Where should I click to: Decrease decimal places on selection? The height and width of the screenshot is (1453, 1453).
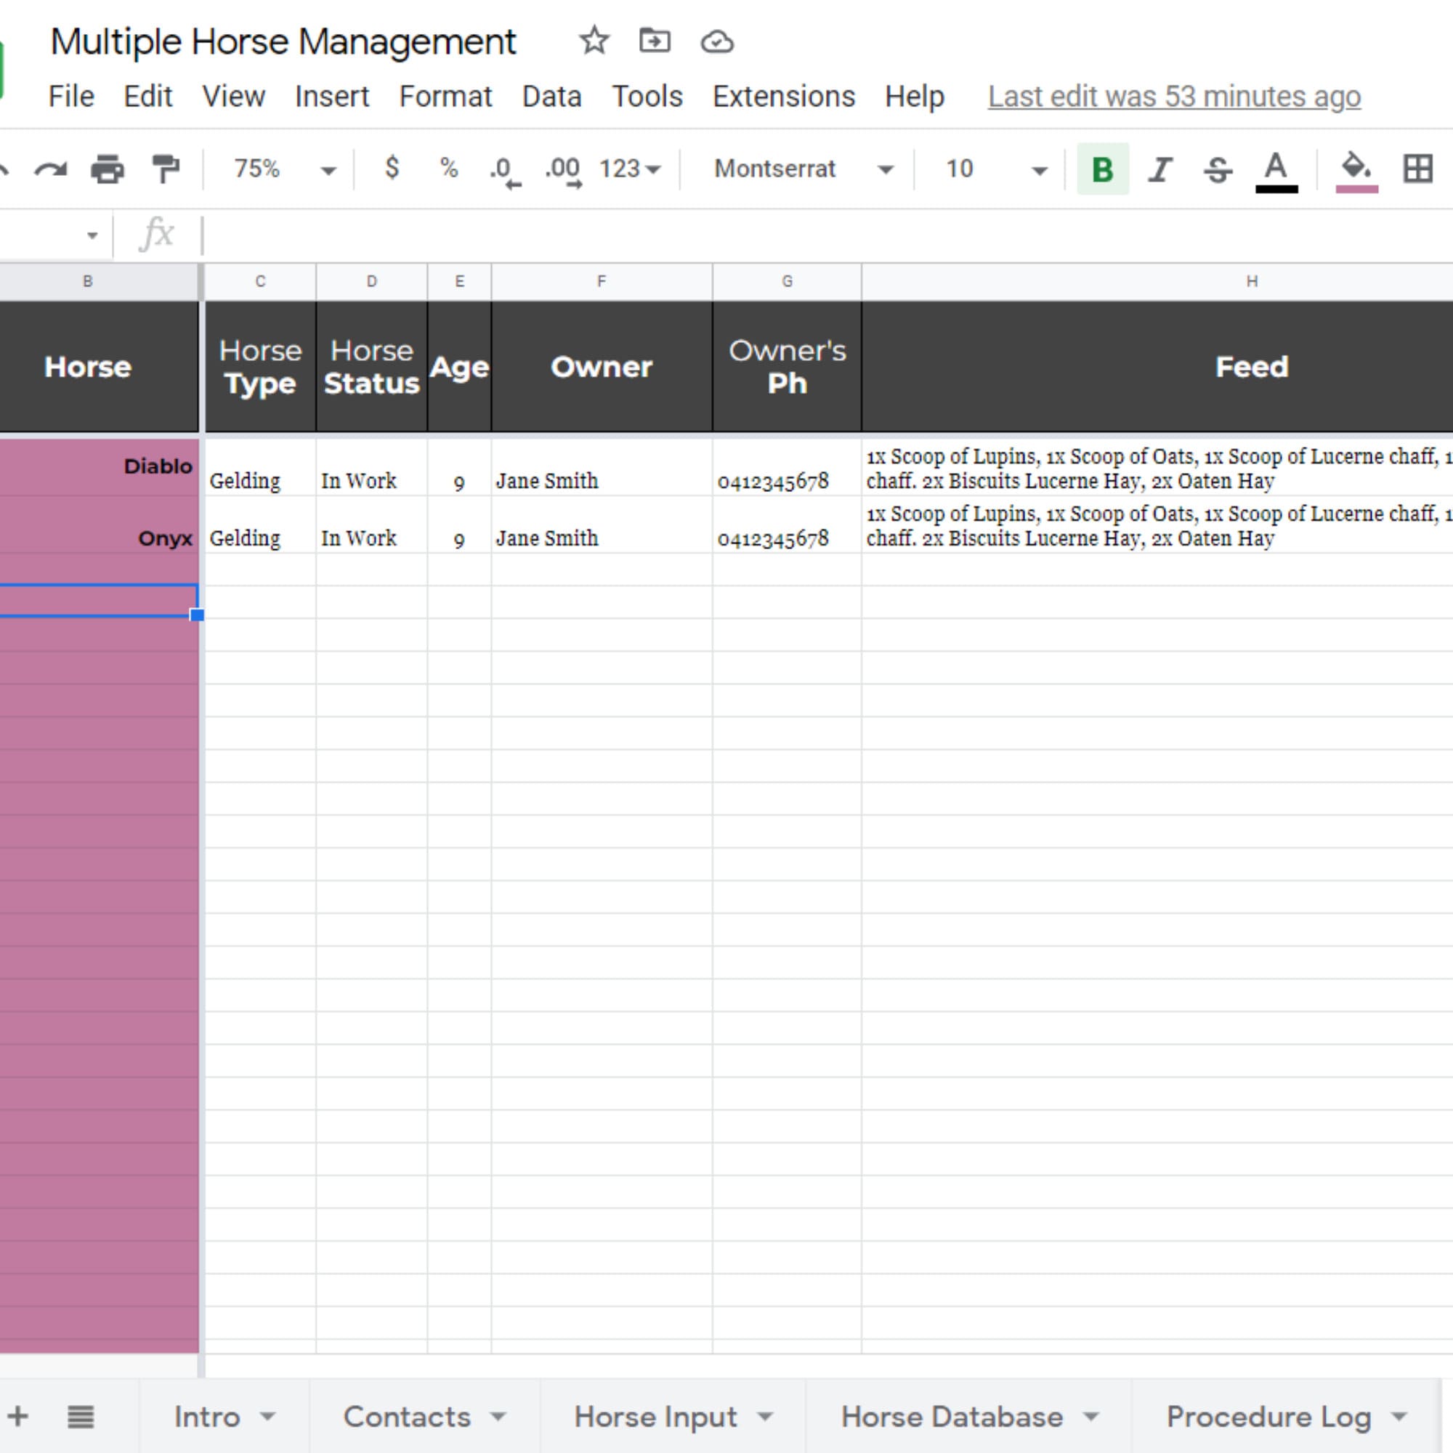(506, 169)
